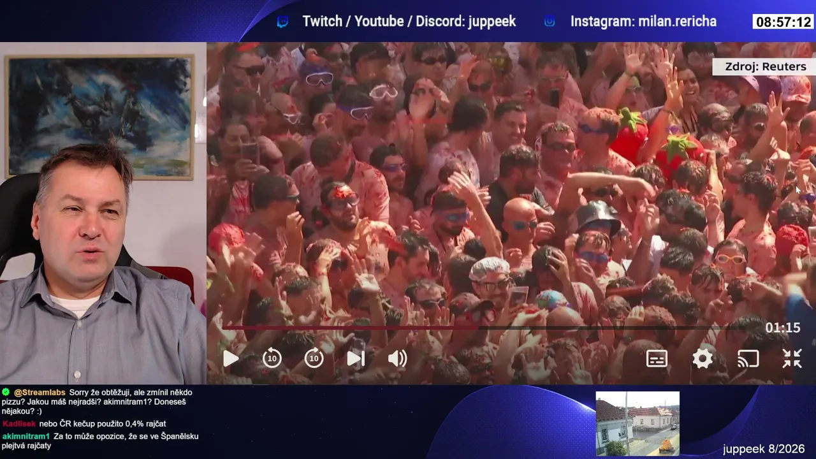Click the Streamlabs green badge icon

(x=6, y=392)
